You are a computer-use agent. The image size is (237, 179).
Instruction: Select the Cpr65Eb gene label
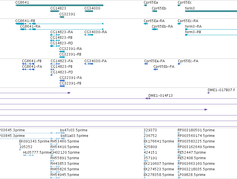159,8
